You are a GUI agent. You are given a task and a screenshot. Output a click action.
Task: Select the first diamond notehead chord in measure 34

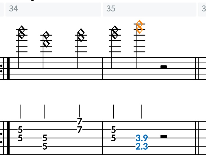tap(22, 33)
